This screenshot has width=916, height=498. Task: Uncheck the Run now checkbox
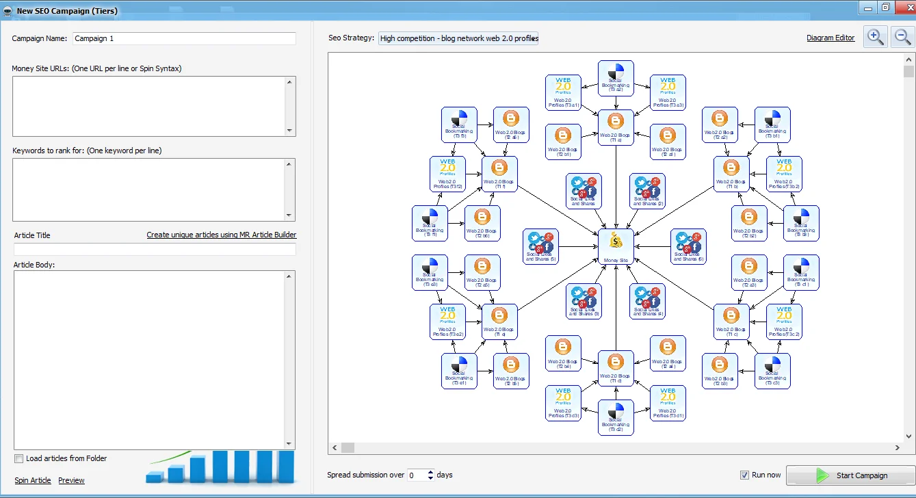point(745,475)
